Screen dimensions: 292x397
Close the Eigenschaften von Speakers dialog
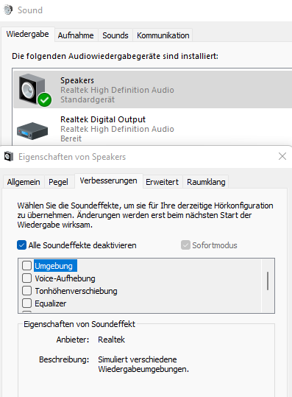[x=282, y=156]
